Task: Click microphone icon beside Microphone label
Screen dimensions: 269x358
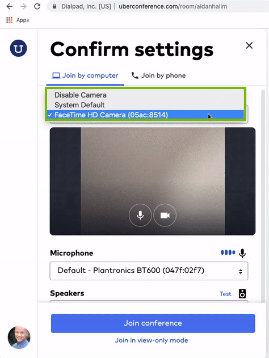Action: click(242, 253)
